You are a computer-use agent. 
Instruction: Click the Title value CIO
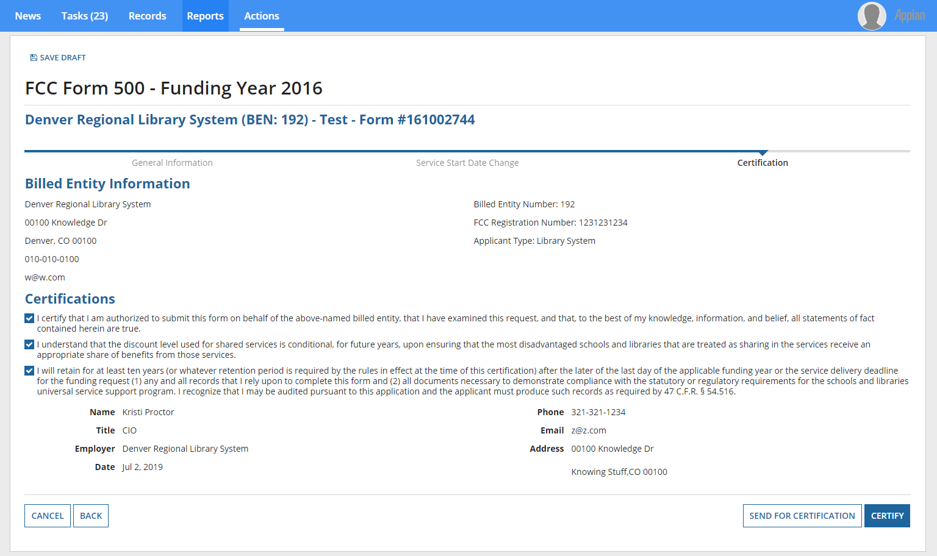pos(129,430)
